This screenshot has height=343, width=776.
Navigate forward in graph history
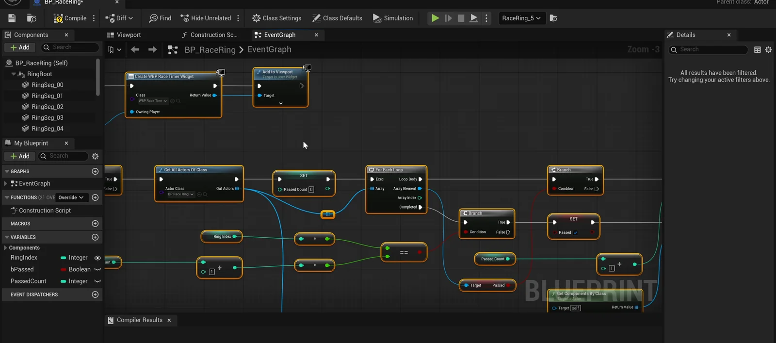pos(152,49)
